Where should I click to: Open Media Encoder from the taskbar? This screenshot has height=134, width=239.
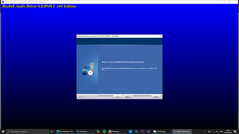(x=149, y=131)
